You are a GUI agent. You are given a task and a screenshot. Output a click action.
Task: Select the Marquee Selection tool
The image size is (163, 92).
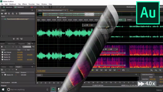click(x=54, y=7)
